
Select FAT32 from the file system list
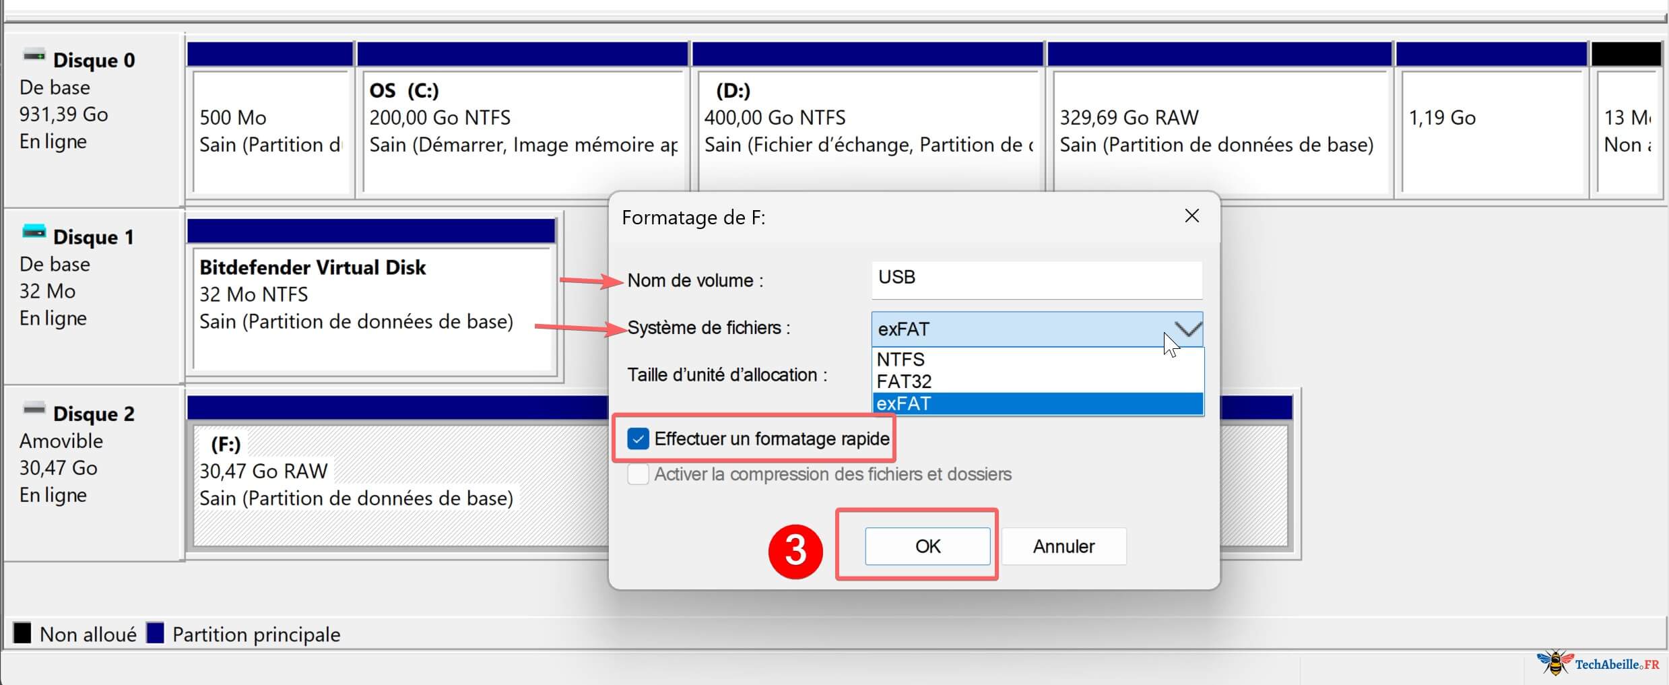coord(905,381)
